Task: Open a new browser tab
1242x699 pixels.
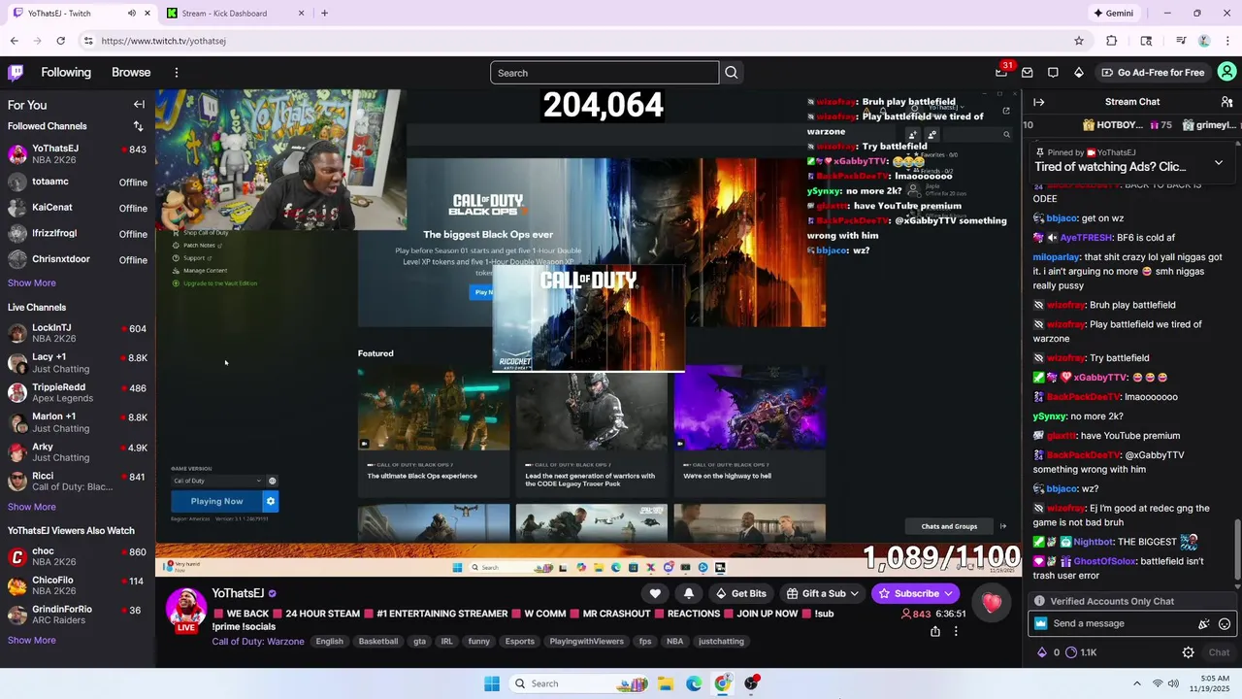Action: click(324, 14)
